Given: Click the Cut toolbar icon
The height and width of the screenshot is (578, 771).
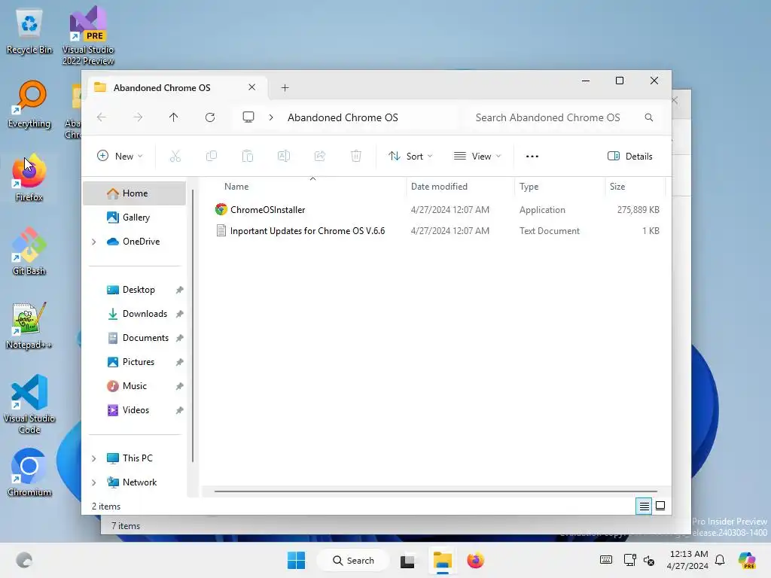Looking at the screenshot, I should (x=175, y=157).
